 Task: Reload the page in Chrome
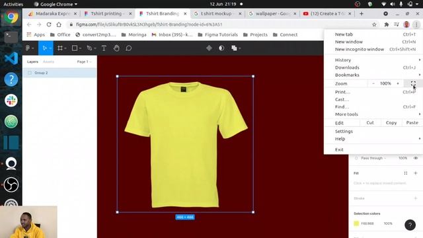click(49, 24)
